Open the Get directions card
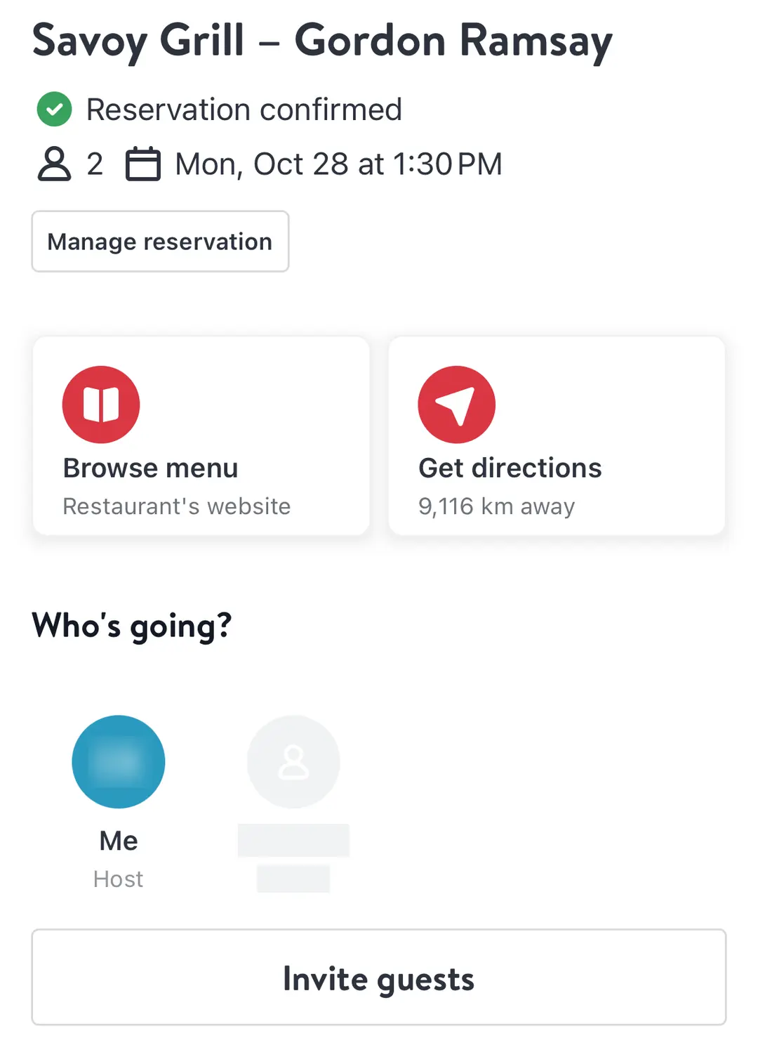Screen dimensions: 758x1057 557,436
